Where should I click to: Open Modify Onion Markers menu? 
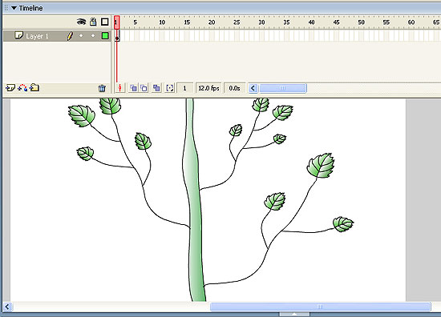pyautogui.click(x=170, y=88)
